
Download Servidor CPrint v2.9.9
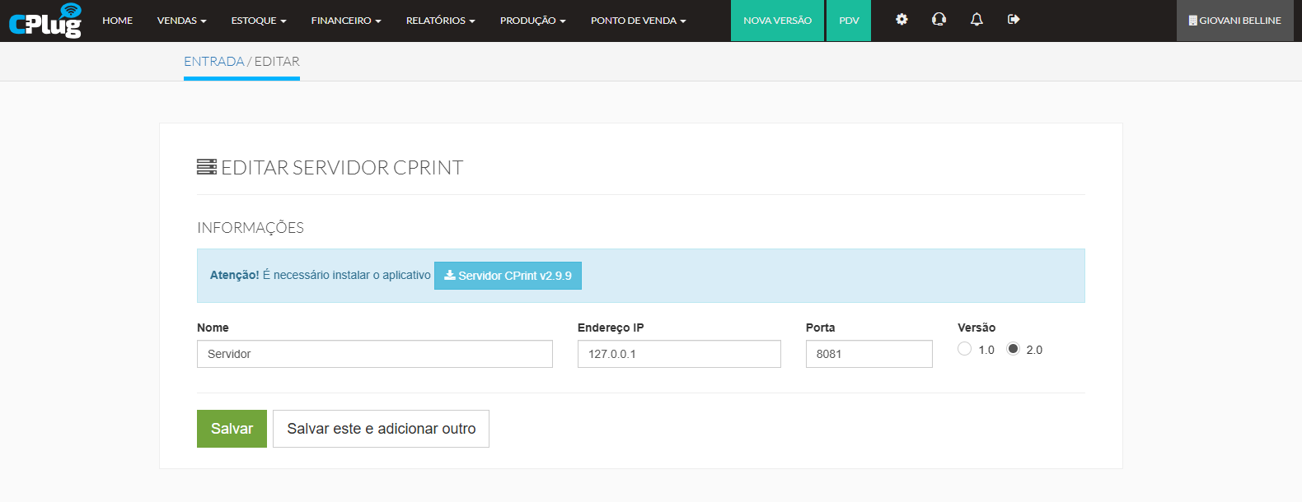coord(508,276)
